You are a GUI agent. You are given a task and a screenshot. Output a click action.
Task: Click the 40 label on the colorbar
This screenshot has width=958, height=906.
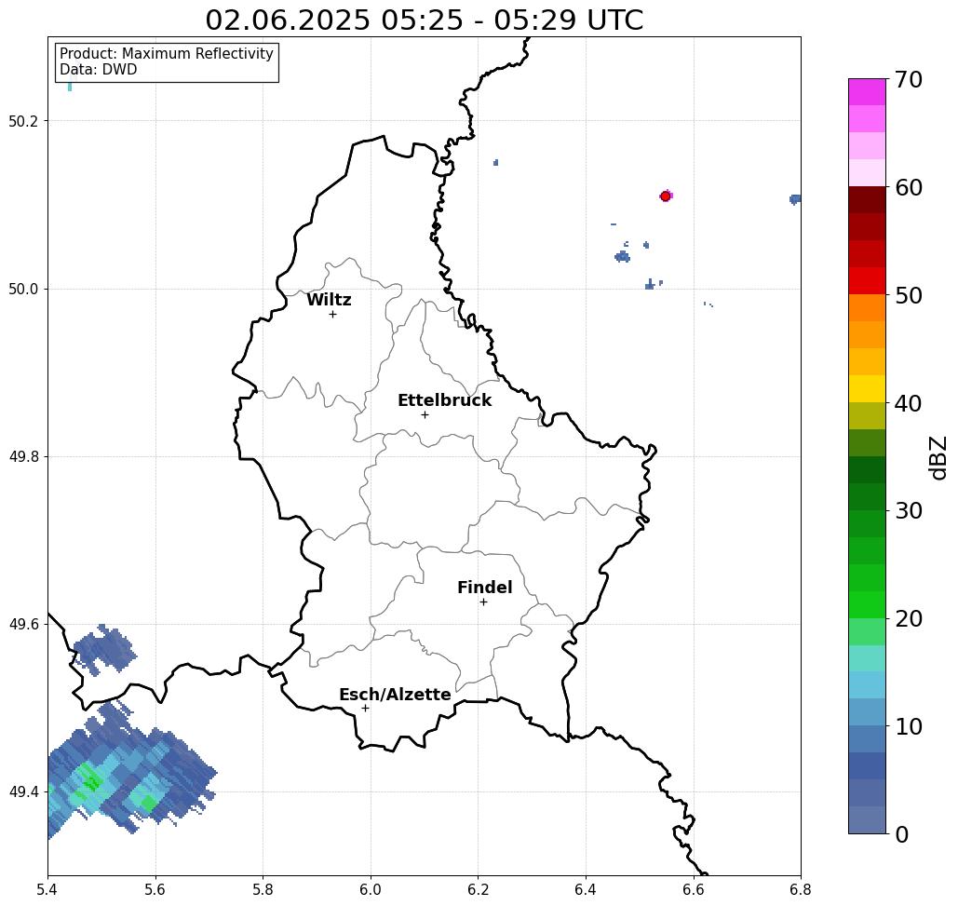(x=908, y=403)
